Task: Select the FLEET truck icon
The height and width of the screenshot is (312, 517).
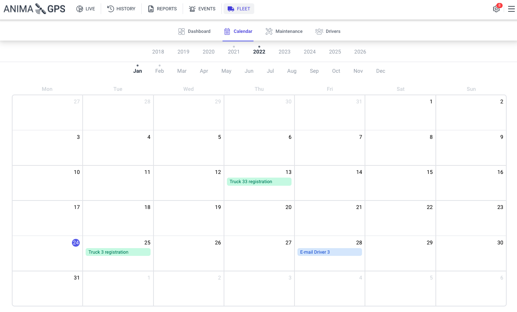Action: coord(232,8)
